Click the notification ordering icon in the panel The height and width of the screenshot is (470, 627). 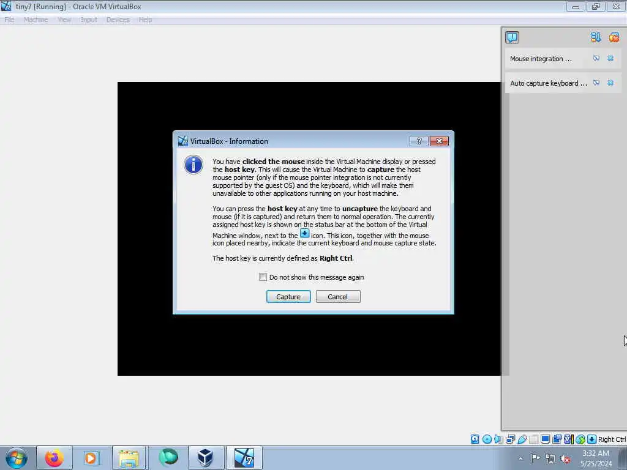click(x=596, y=37)
